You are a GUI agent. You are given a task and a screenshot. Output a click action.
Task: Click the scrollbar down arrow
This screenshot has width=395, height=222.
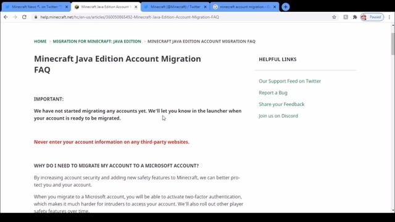point(393,210)
